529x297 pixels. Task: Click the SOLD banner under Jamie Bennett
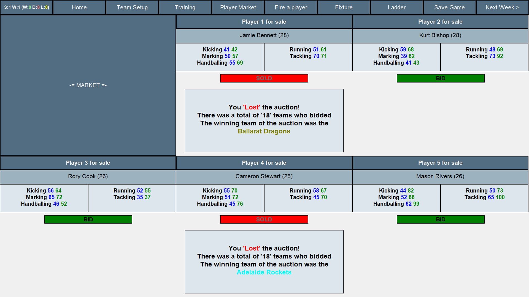coord(264,78)
